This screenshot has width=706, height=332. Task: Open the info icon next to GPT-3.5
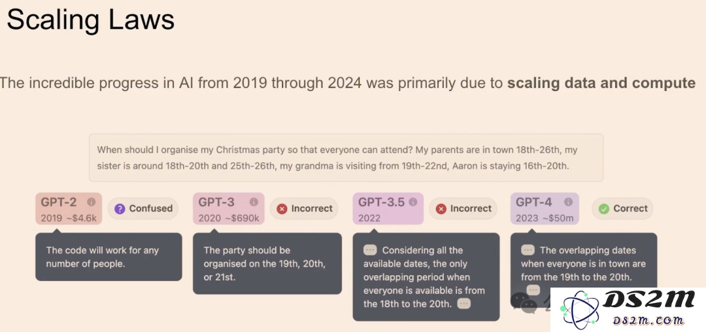point(412,202)
